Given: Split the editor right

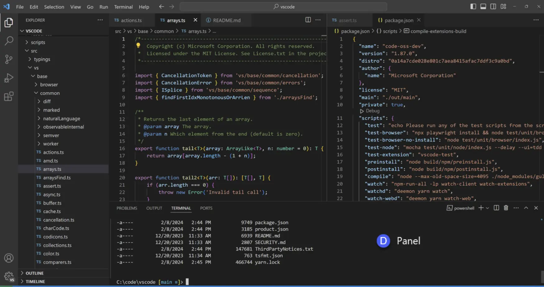Looking at the screenshot, I should pyautogui.click(x=308, y=20).
